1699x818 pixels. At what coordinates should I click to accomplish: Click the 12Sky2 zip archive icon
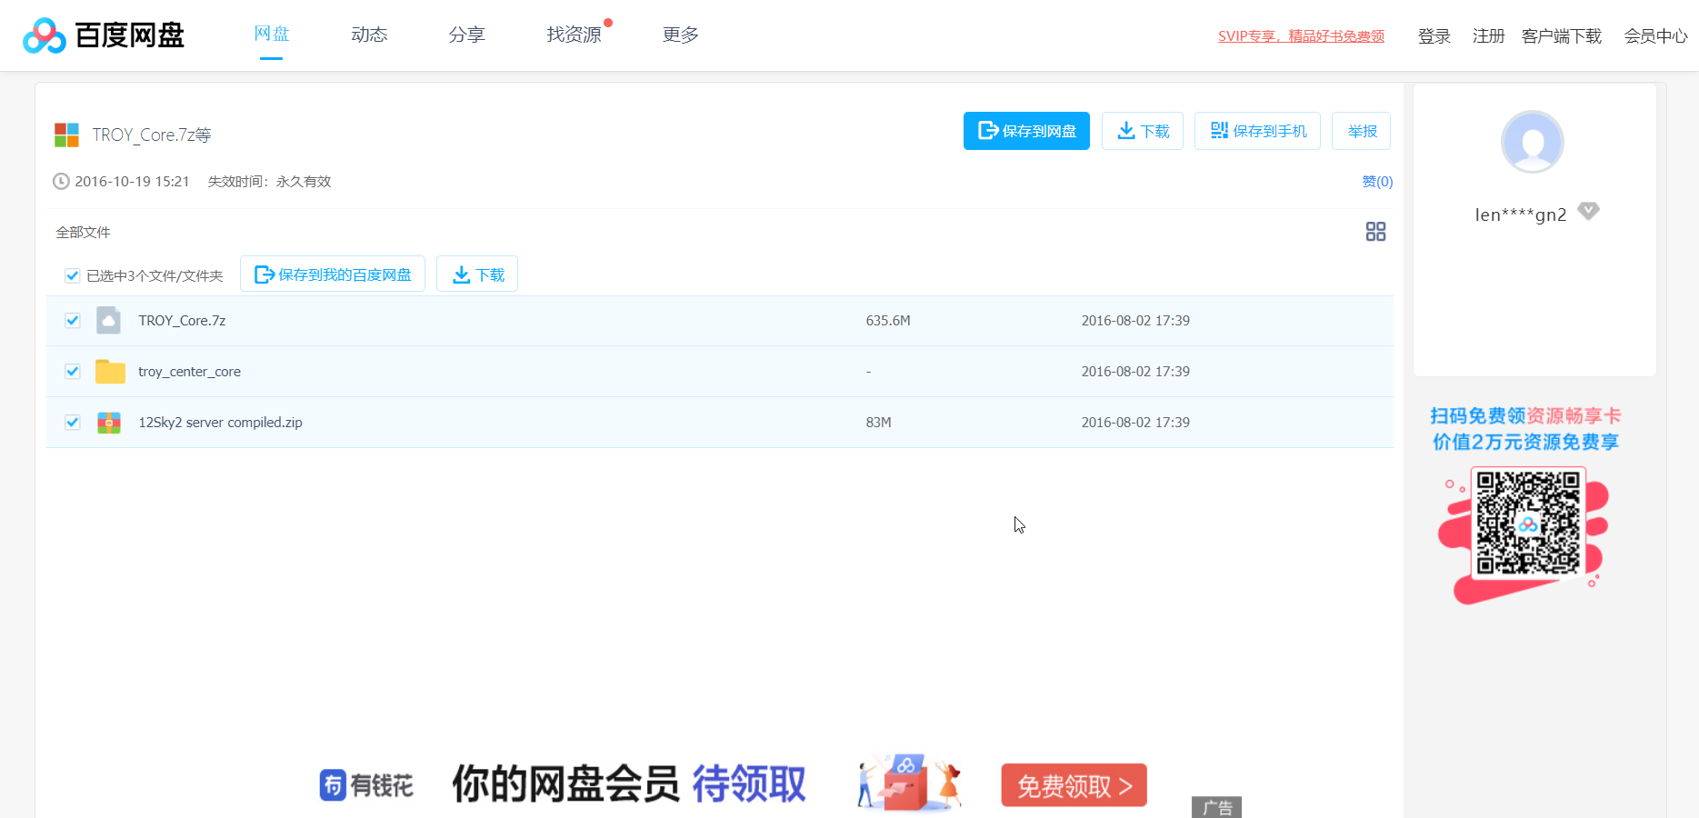[x=109, y=423]
